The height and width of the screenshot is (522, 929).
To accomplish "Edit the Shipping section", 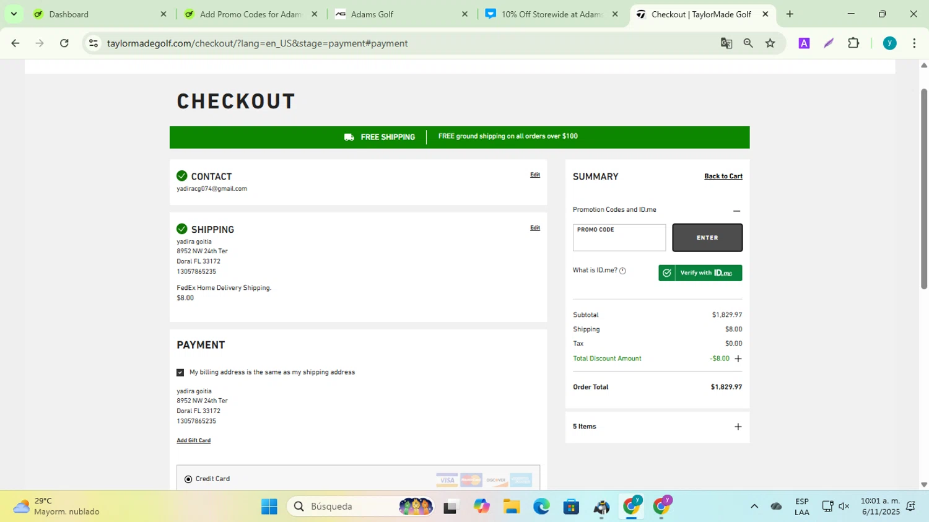I will pyautogui.click(x=535, y=228).
